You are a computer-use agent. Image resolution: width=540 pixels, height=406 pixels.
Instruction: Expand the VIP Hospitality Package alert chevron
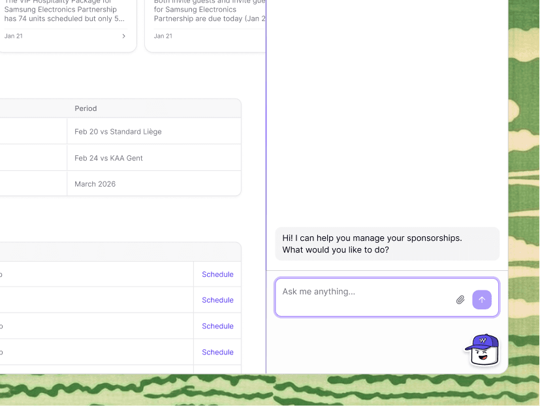click(x=123, y=36)
